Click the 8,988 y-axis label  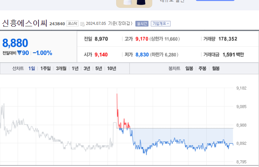pyautogui.click(x=241, y=125)
